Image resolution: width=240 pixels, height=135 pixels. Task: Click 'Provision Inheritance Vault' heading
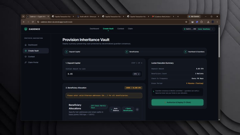[x=86, y=40]
